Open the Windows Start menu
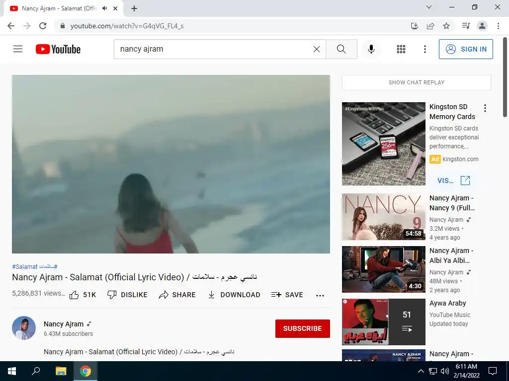 tap(12, 371)
